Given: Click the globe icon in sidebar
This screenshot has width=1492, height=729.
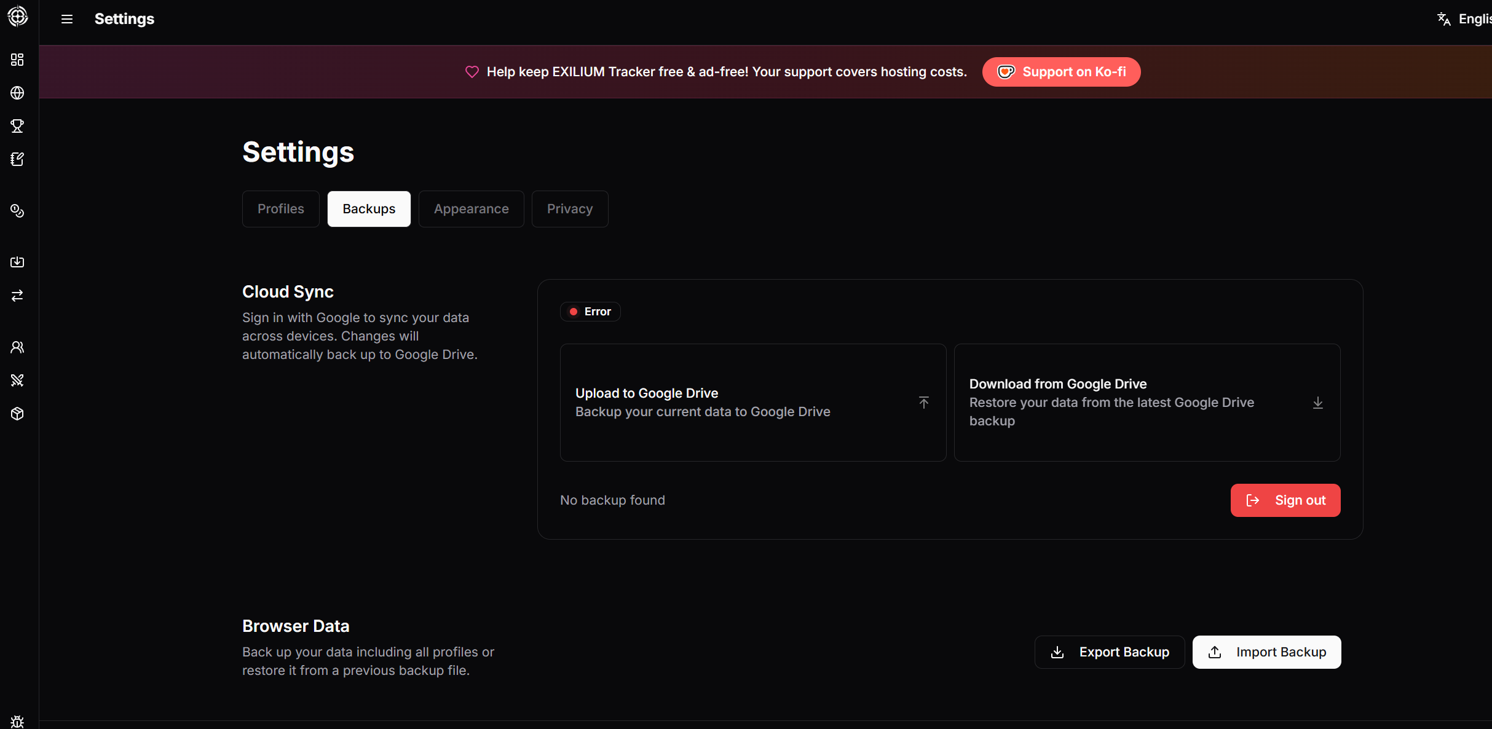Looking at the screenshot, I should coord(17,93).
